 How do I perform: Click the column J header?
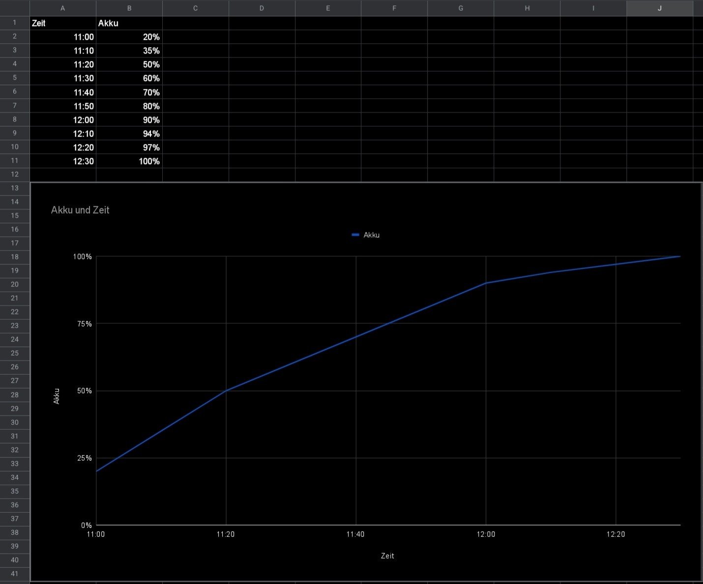tap(659, 8)
